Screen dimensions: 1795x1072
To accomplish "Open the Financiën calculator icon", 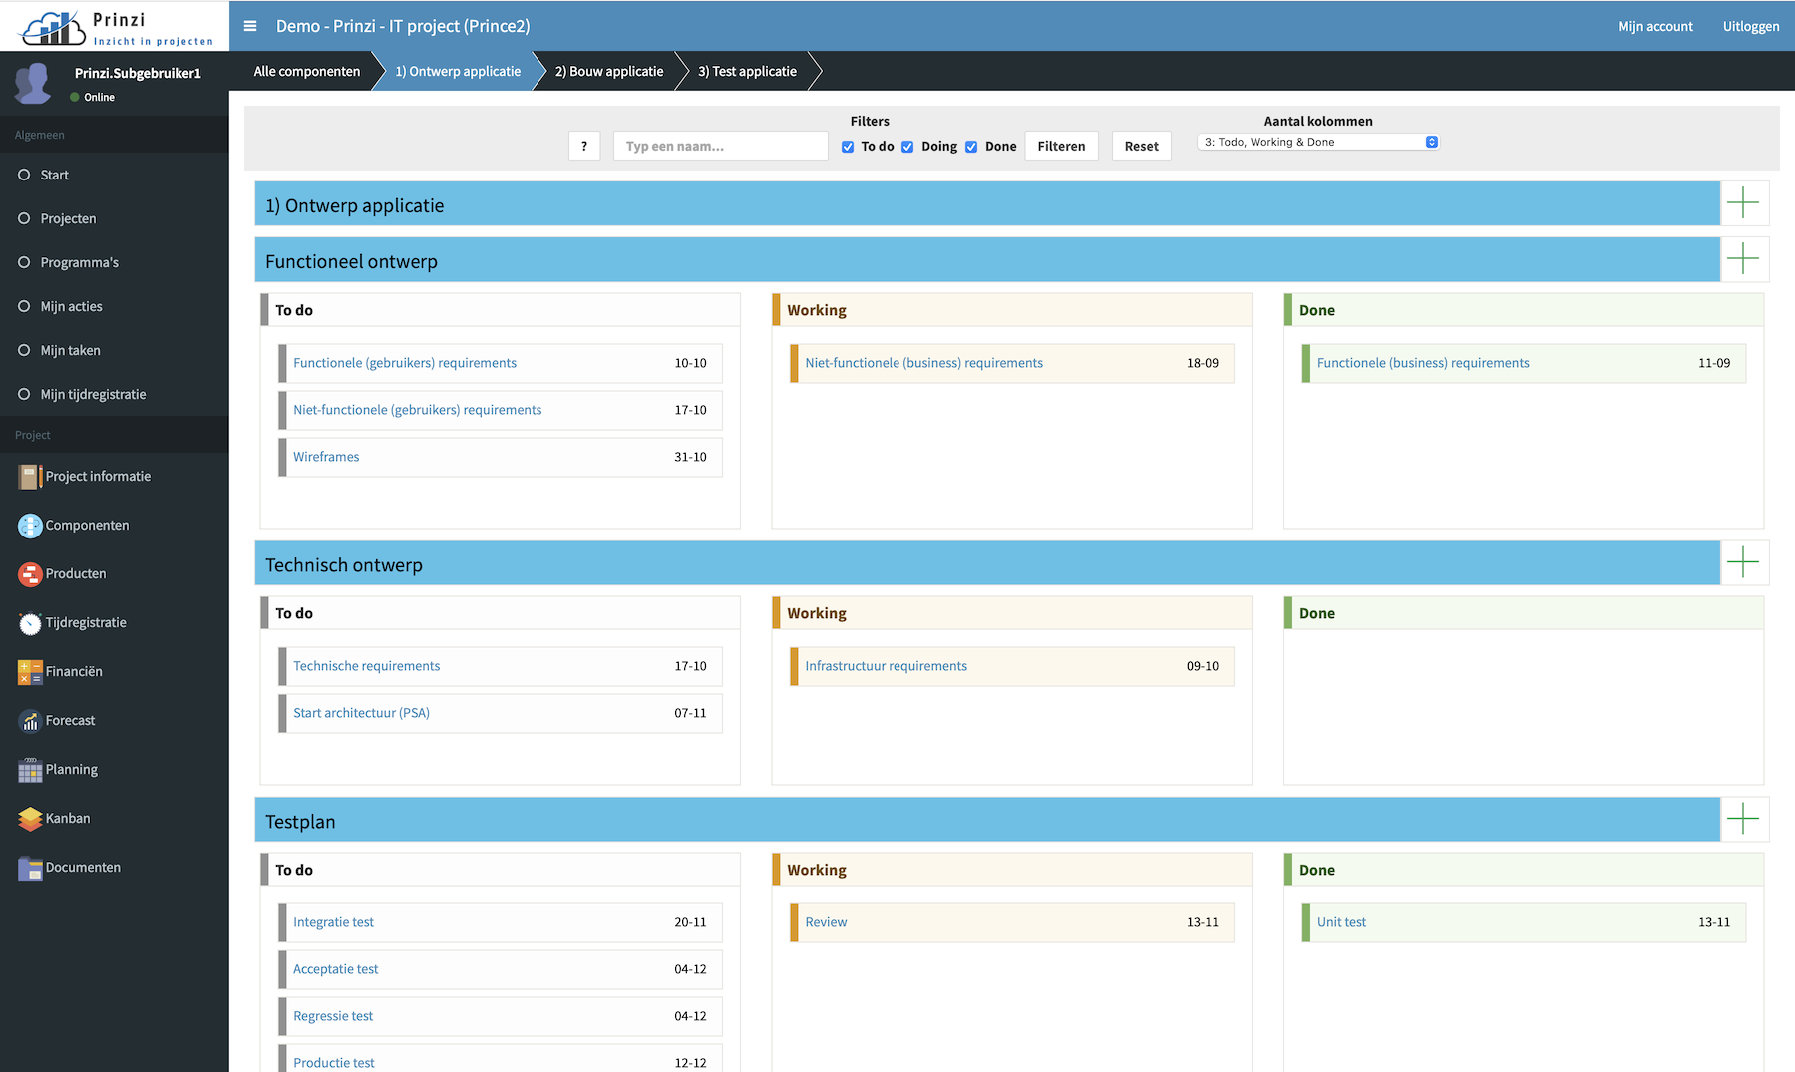I will [30, 672].
